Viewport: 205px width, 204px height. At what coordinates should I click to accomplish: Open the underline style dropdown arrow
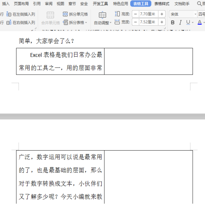193,22
